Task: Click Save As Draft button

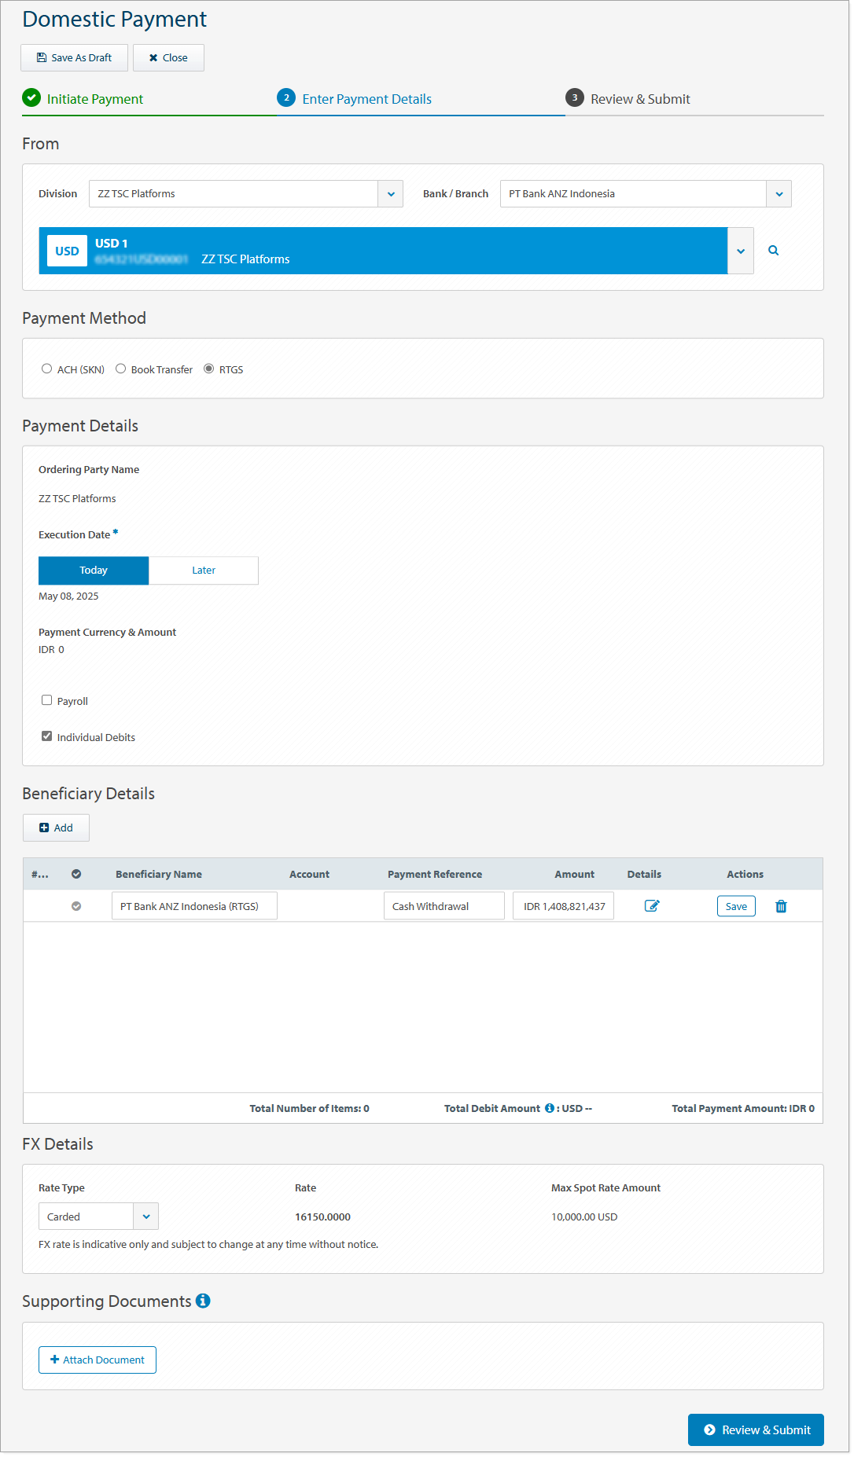Action: coord(74,58)
